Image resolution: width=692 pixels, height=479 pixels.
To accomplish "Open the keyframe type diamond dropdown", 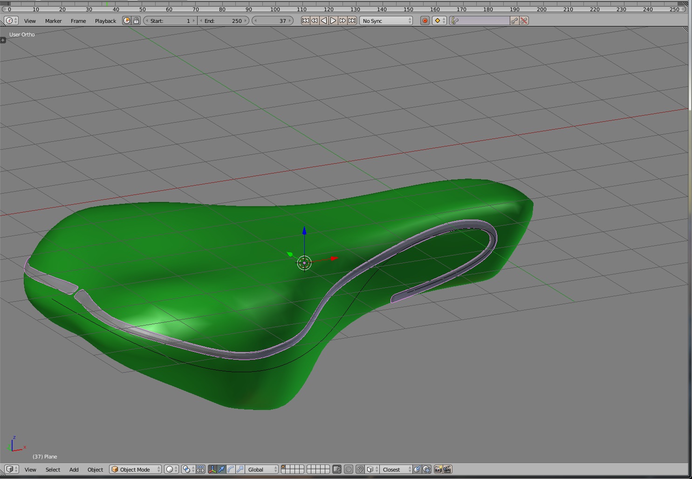I will (x=439, y=21).
